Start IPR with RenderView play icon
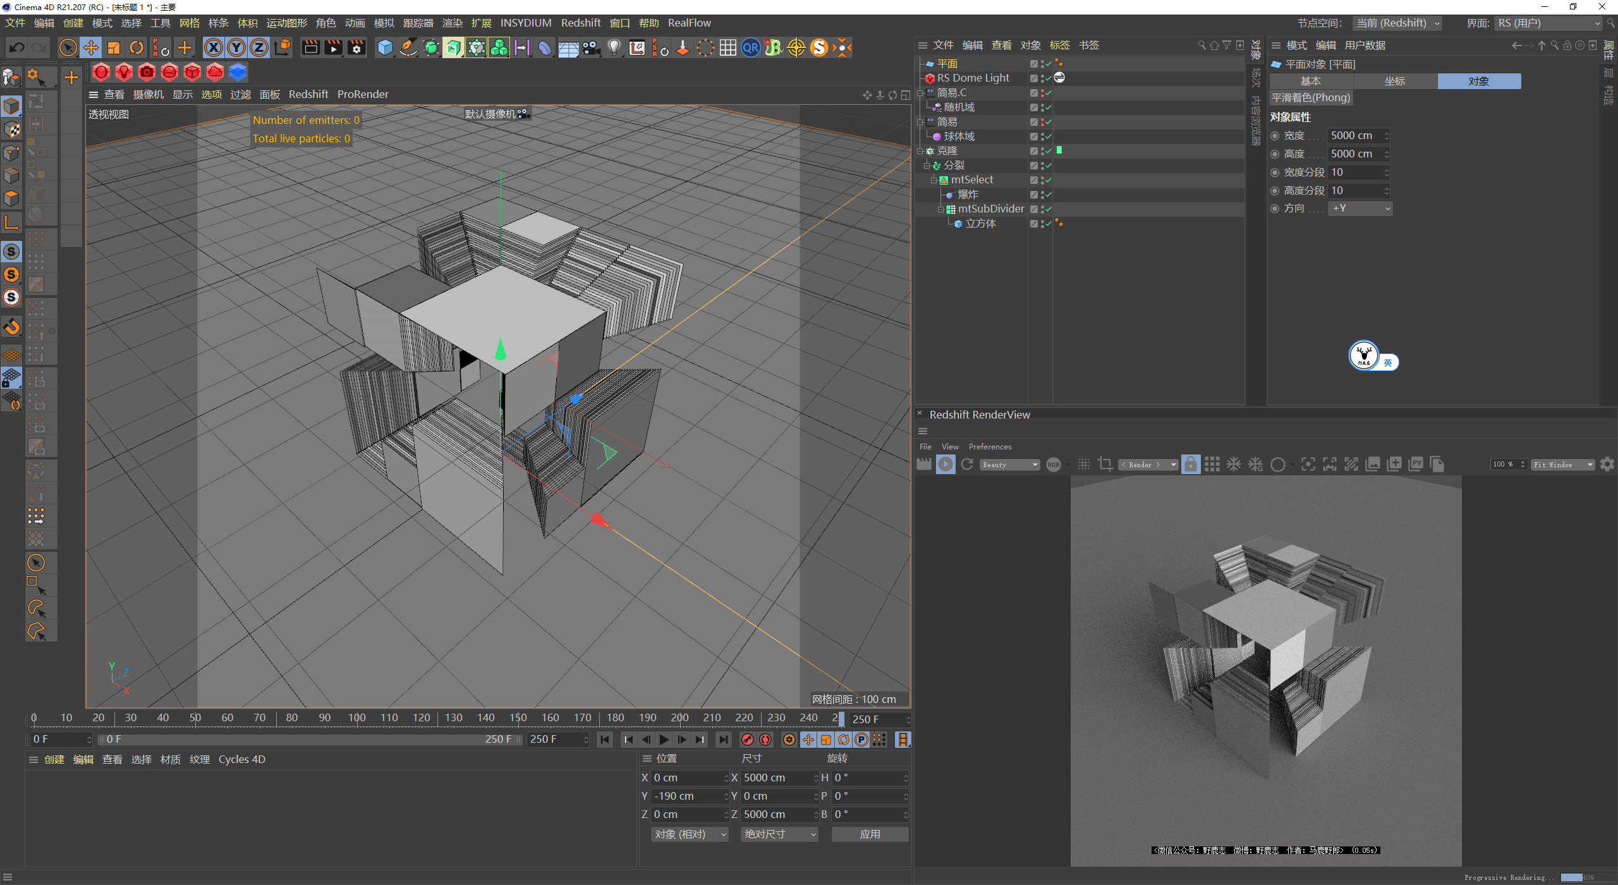This screenshot has width=1618, height=885. tap(946, 465)
